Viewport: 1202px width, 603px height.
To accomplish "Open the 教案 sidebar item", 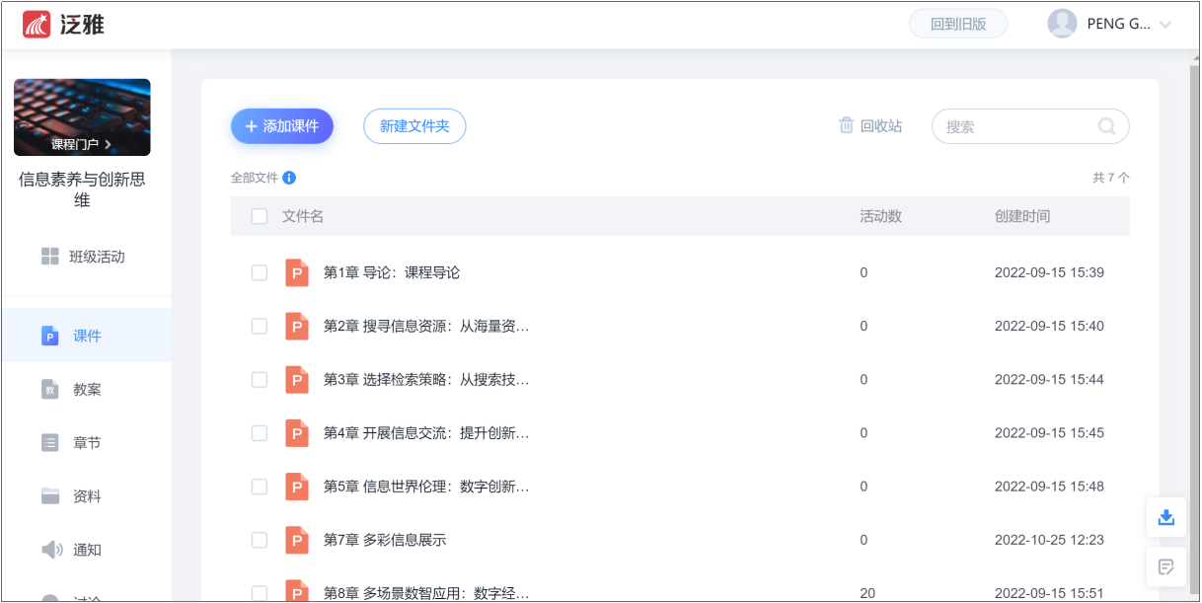I will (x=86, y=390).
